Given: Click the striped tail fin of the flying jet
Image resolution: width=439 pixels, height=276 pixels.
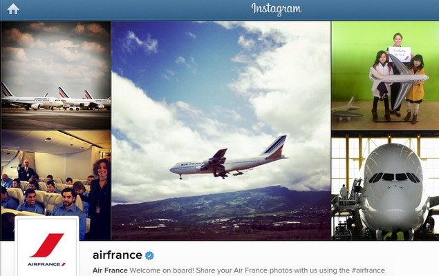Looking at the screenshot, I should coord(275,146).
